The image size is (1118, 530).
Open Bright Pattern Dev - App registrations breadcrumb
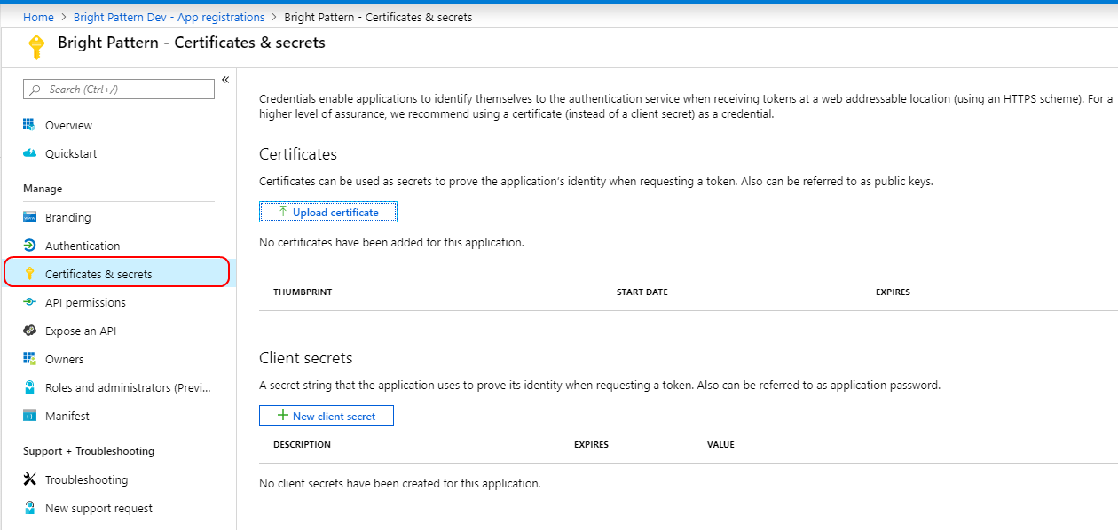169,17
